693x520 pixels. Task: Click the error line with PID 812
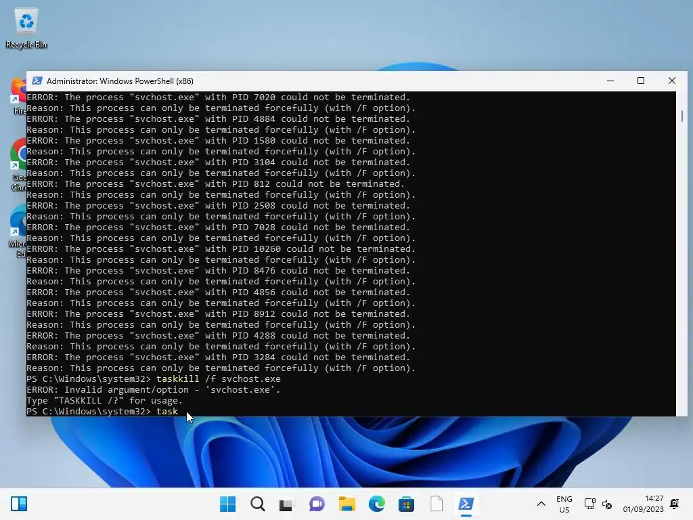click(x=215, y=184)
